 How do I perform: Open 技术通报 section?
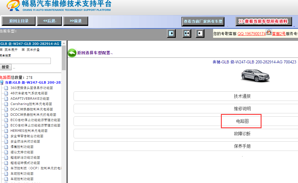pos(242,96)
